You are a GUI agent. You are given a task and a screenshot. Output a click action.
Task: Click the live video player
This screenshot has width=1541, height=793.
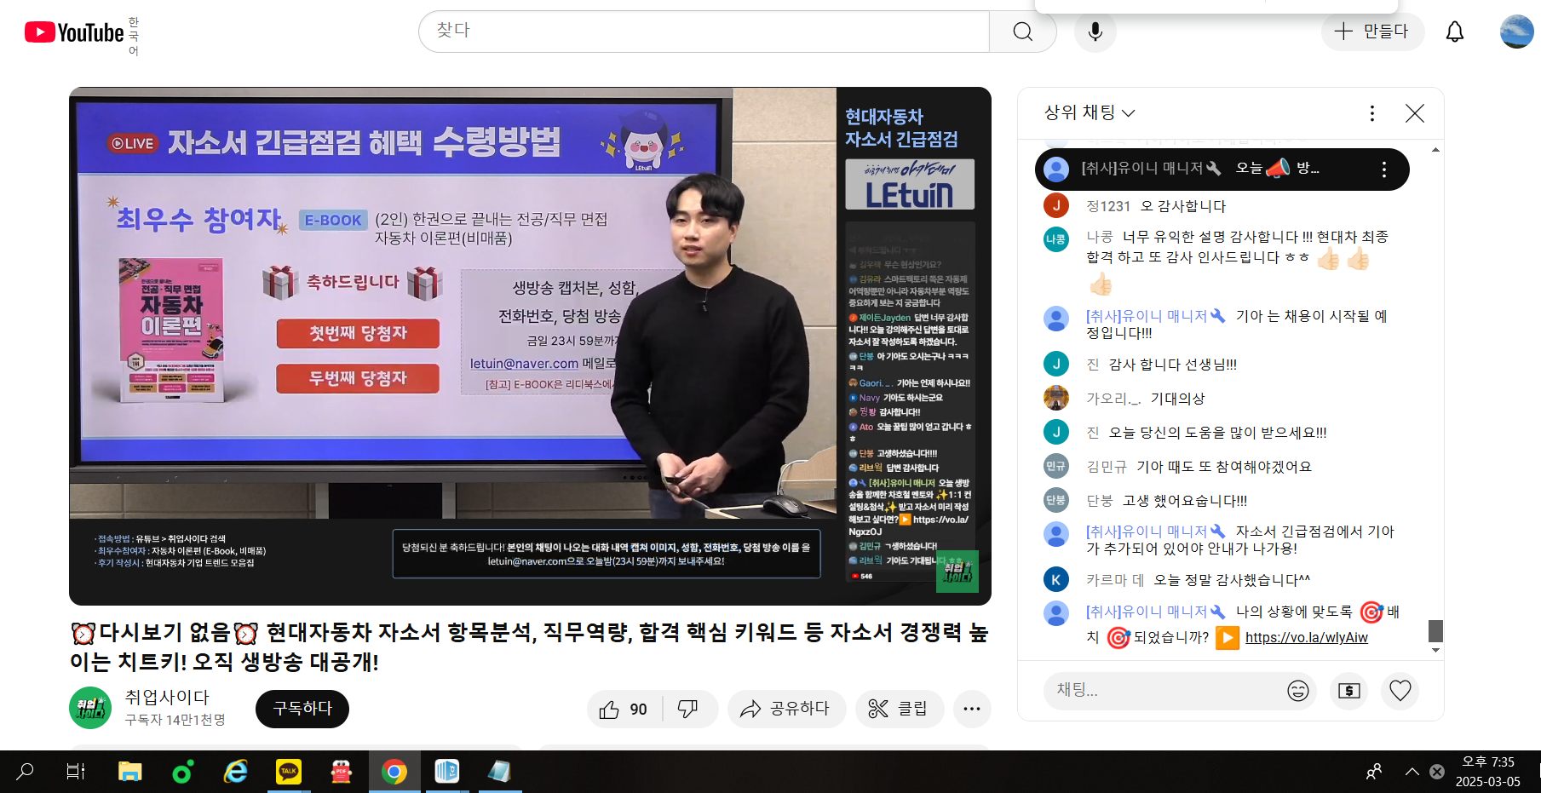point(530,346)
